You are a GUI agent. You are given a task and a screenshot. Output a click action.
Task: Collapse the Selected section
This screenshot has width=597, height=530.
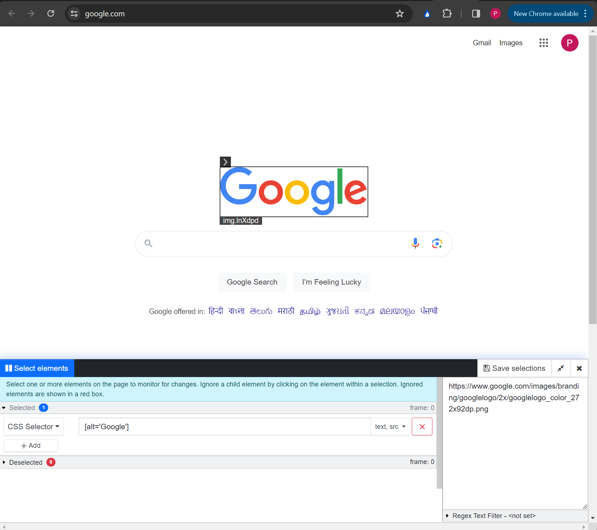tap(22, 408)
